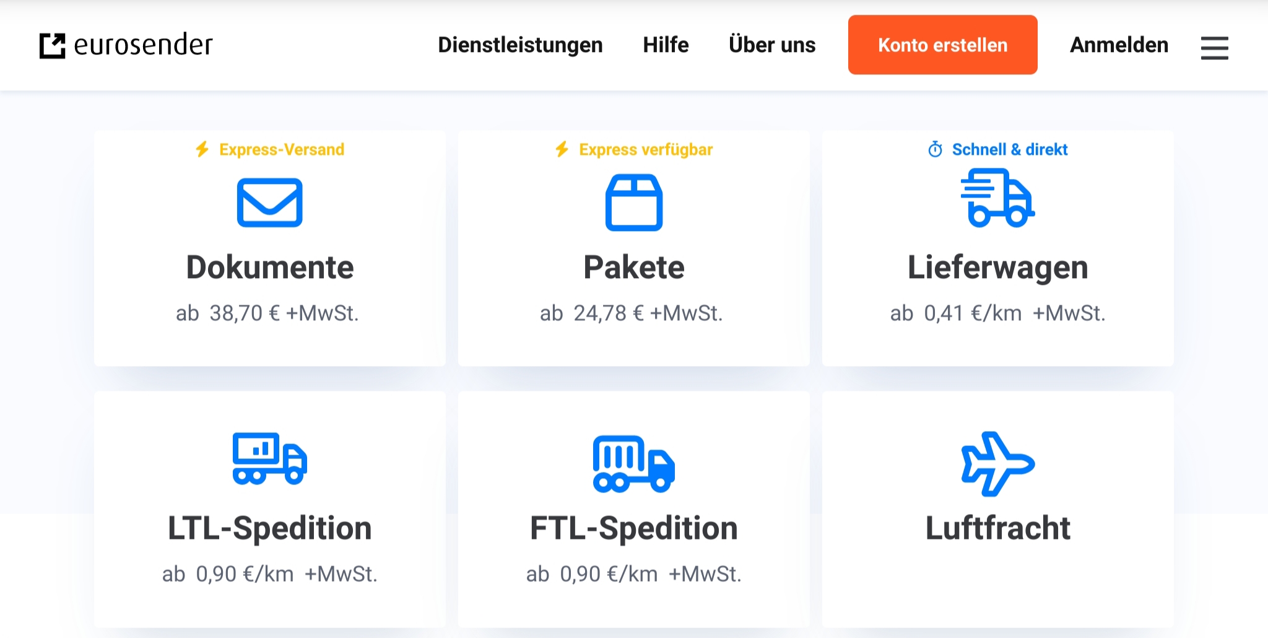The height and width of the screenshot is (638, 1268).
Task: Open the hamburger menu
Action: click(1214, 48)
